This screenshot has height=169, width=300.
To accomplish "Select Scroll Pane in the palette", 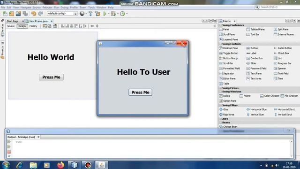I will point(227,34).
